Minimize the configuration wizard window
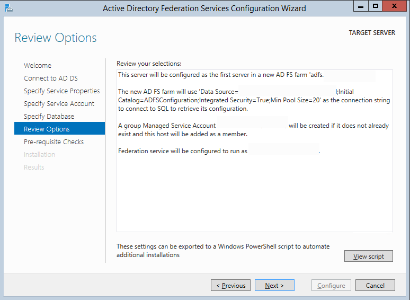The height and width of the screenshot is (300, 410). pos(362,6)
